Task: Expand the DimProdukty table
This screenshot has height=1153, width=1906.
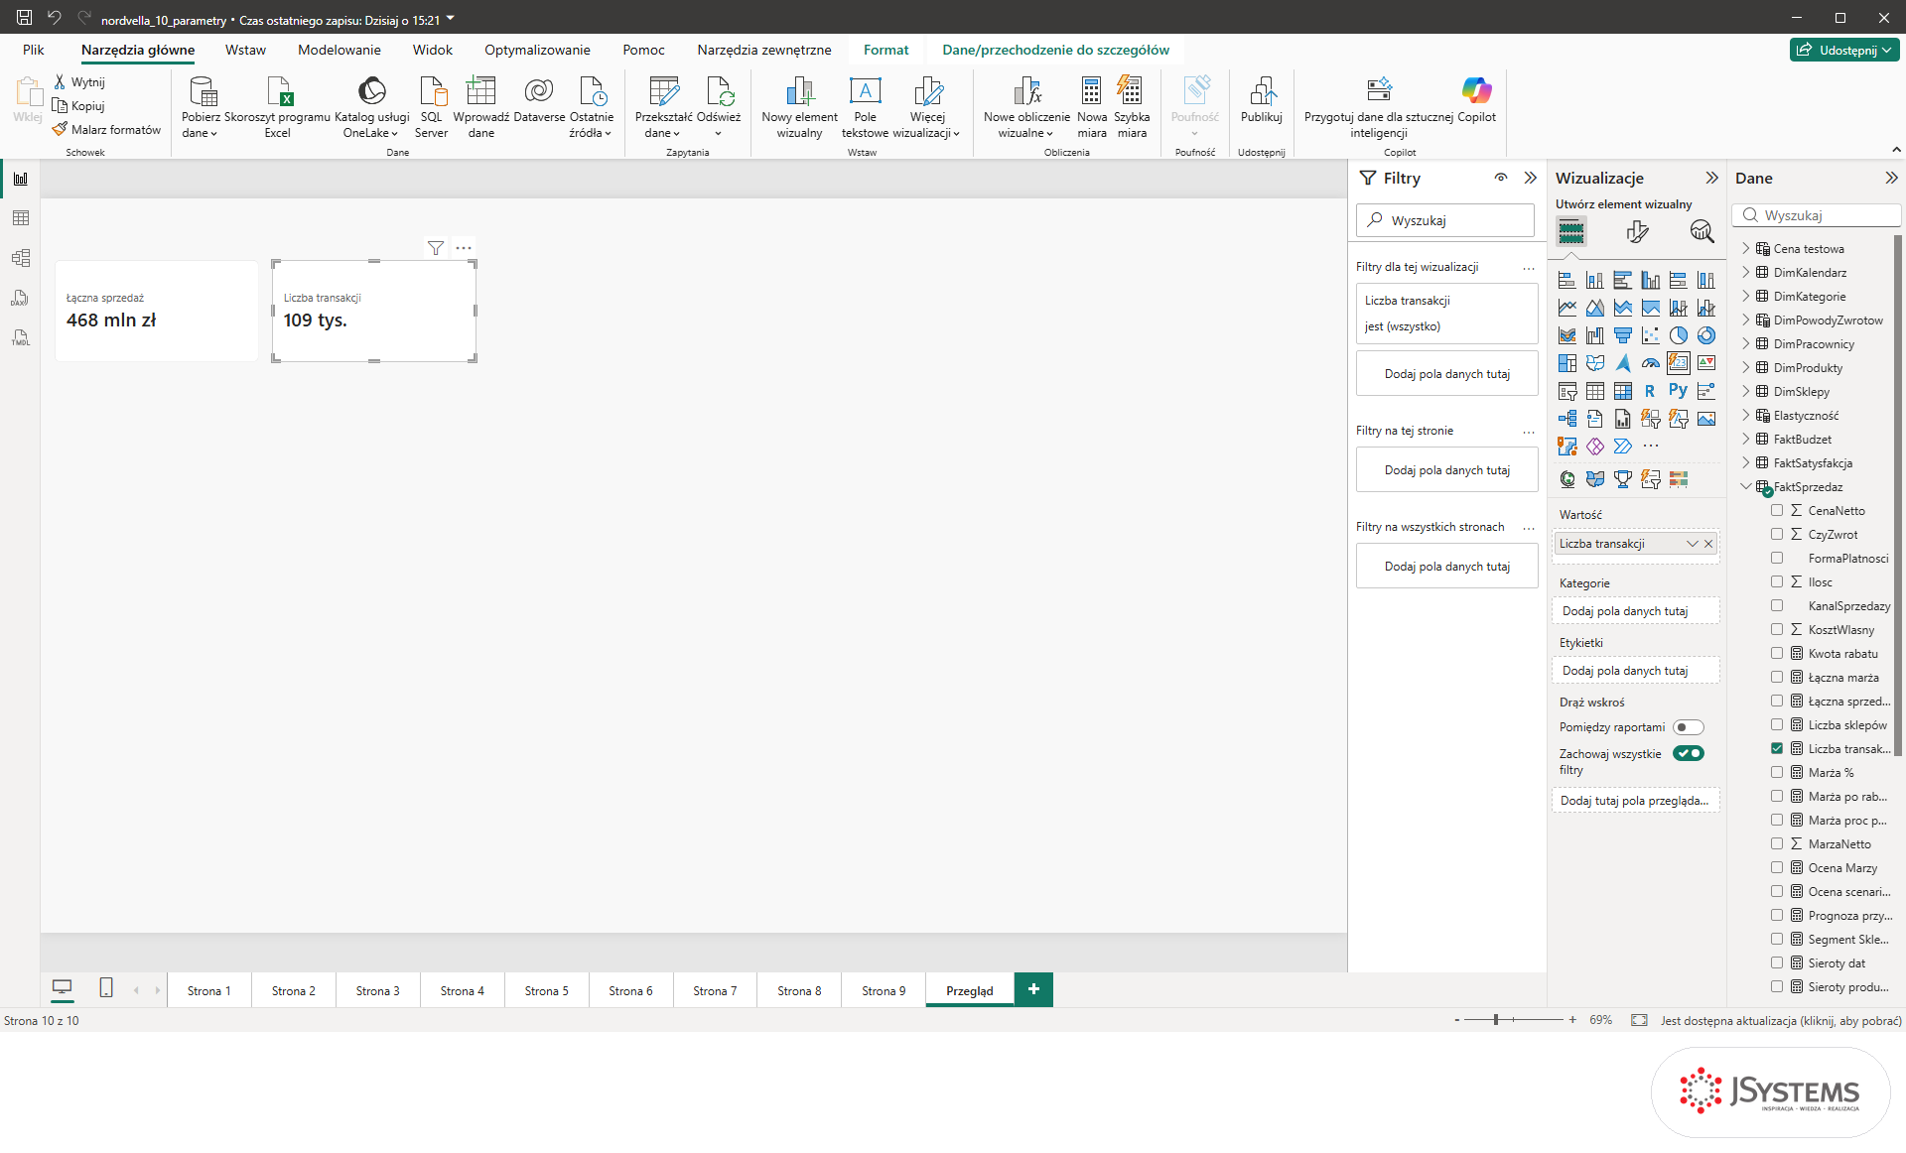Action: point(1746,367)
